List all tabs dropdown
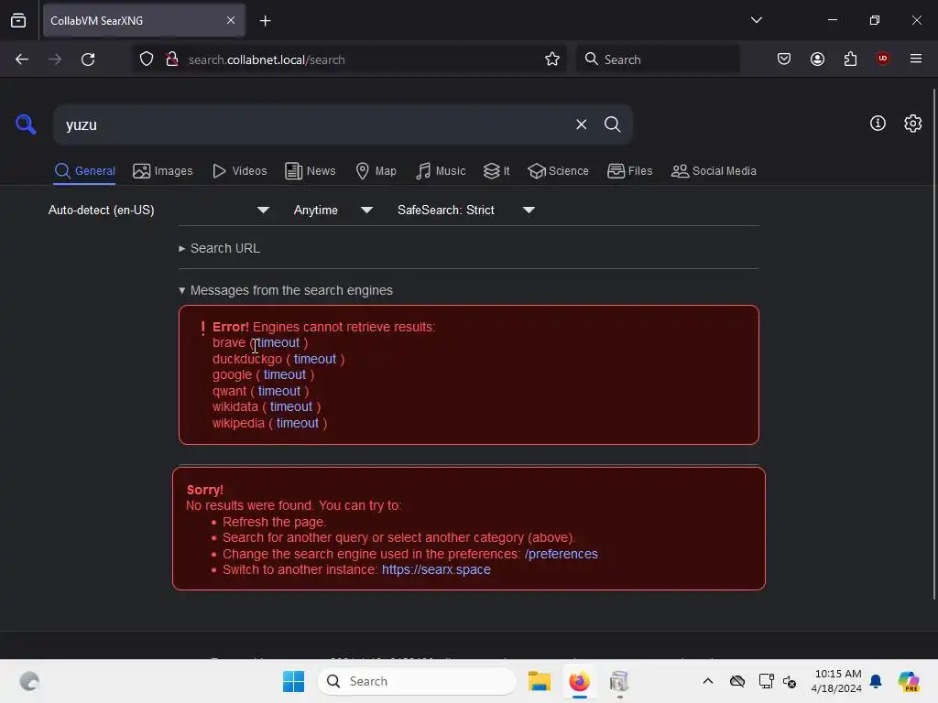938x703 pixels. click(756, 20)
